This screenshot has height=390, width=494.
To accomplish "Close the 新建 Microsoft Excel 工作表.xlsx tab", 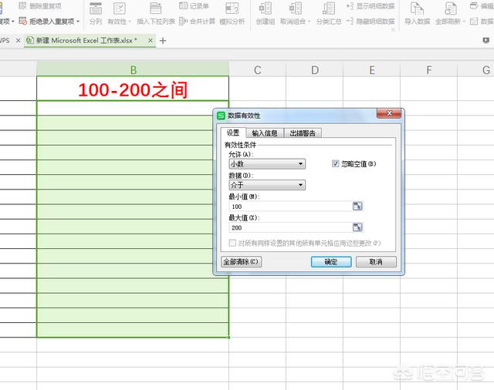I will pyautogui.click(x=151, y=40).
